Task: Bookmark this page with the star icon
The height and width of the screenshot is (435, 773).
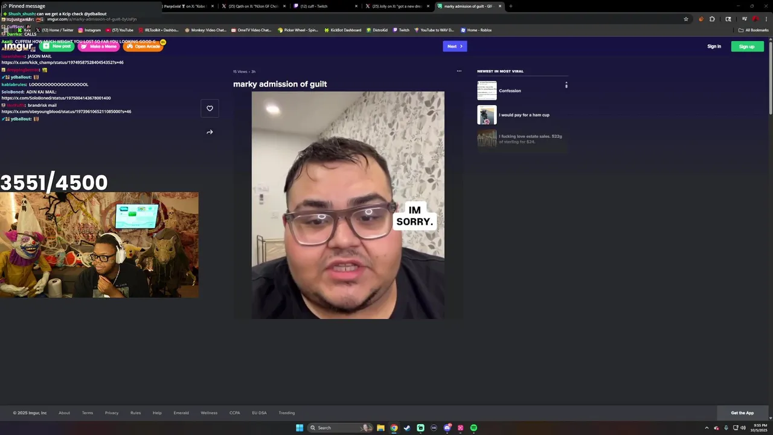Action: click(x=686, y=19)
